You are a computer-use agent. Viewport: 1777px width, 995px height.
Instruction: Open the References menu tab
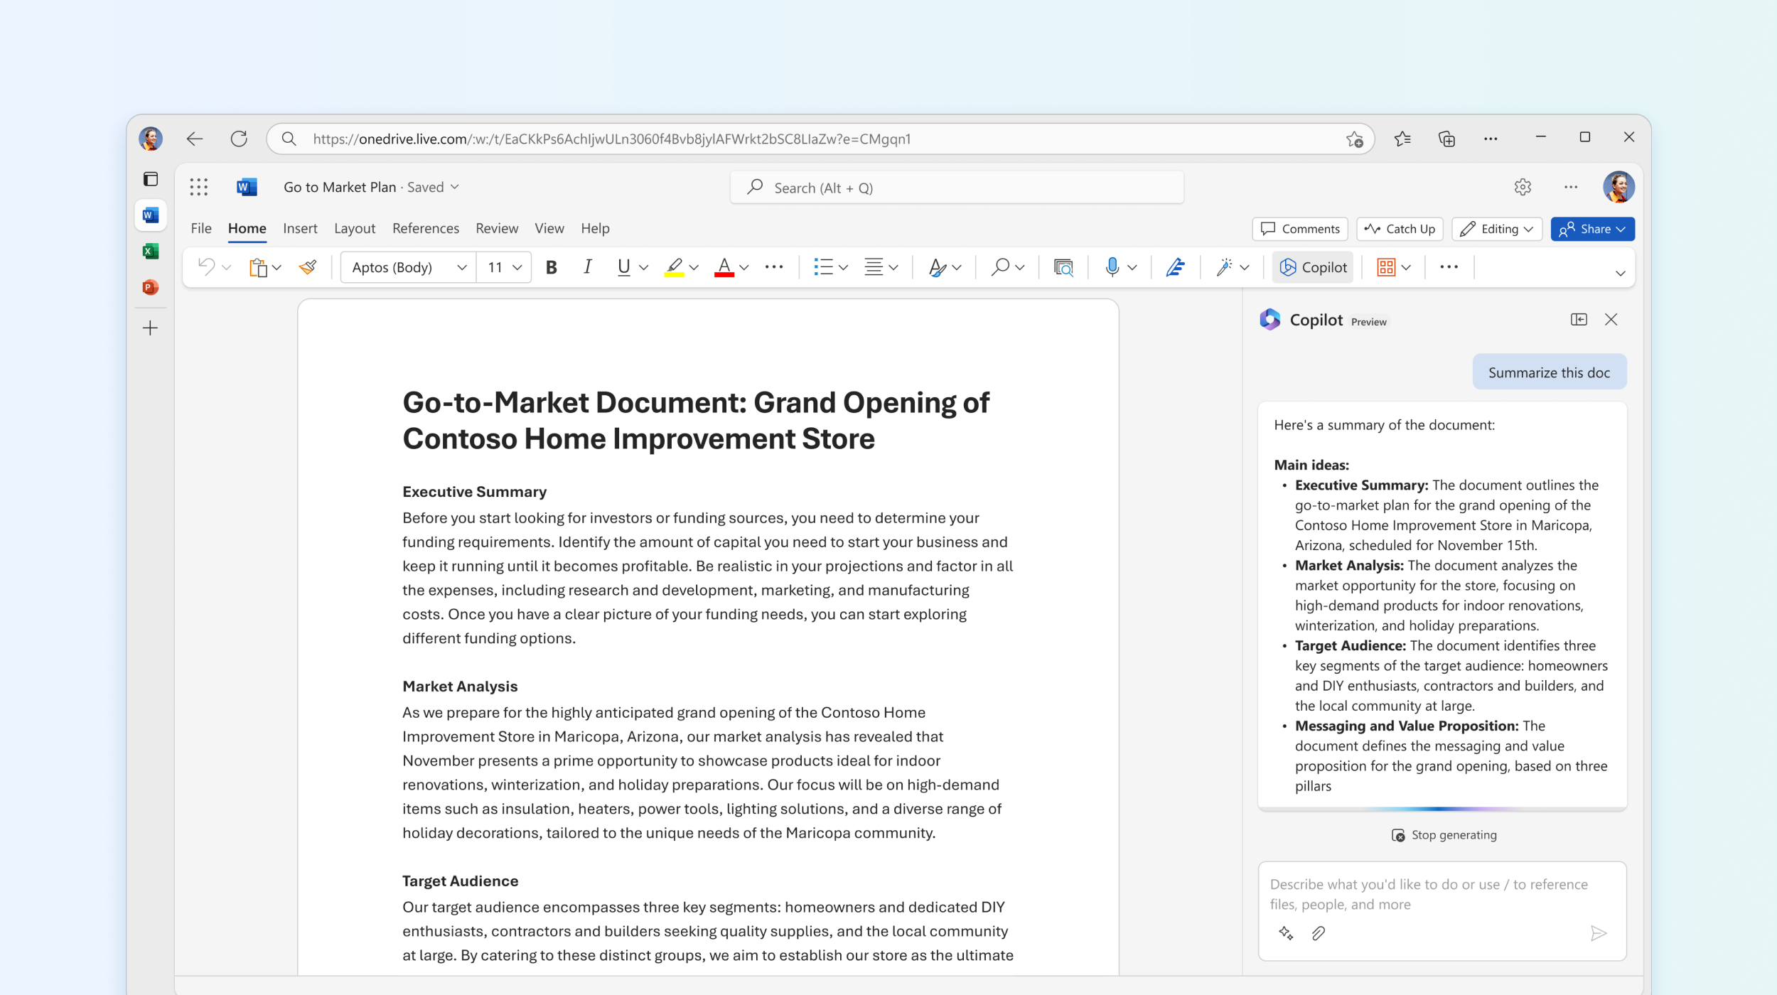point(424,228)
